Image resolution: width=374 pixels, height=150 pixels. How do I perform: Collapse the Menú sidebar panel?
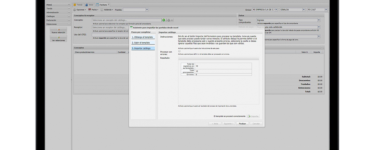(70, 5)
